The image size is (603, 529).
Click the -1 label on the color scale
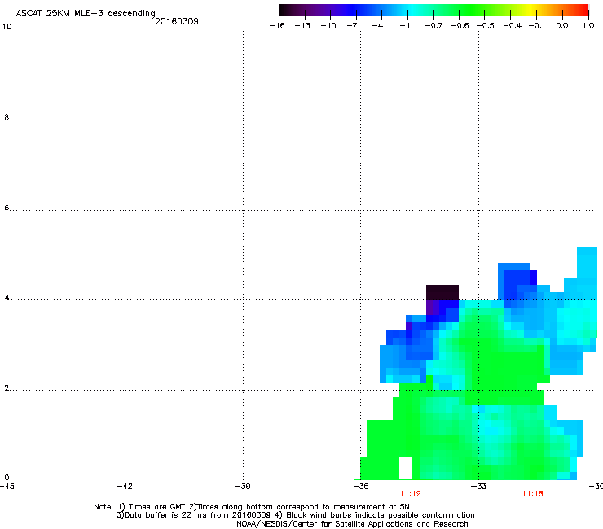[x=404, y=26]
